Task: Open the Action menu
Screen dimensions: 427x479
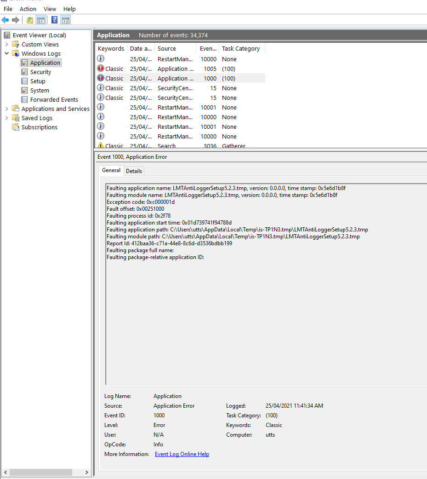Action: point(28,9)
